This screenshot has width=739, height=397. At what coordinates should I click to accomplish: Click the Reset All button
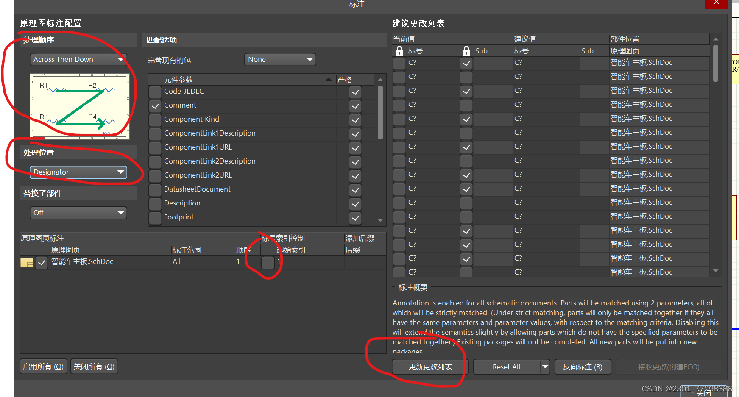coord(507,367)
